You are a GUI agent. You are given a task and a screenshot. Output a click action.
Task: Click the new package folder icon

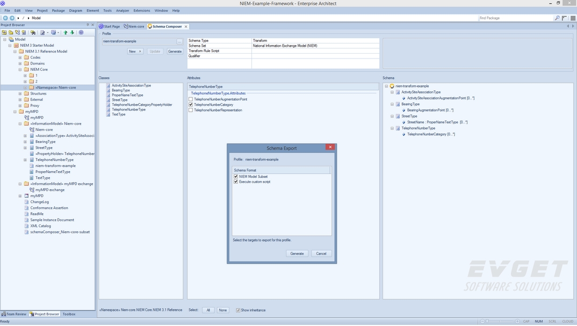tap(11, 32)
